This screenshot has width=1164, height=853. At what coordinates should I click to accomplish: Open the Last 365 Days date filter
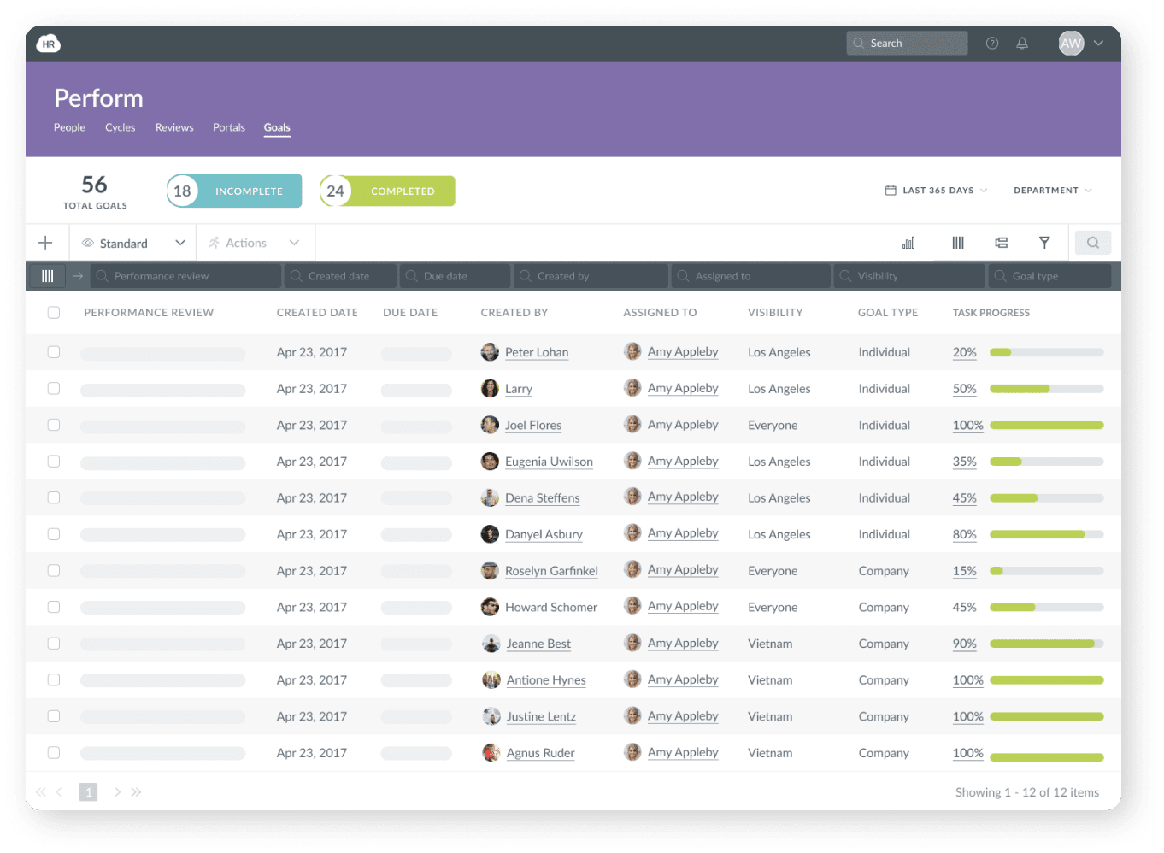point(936,190)
